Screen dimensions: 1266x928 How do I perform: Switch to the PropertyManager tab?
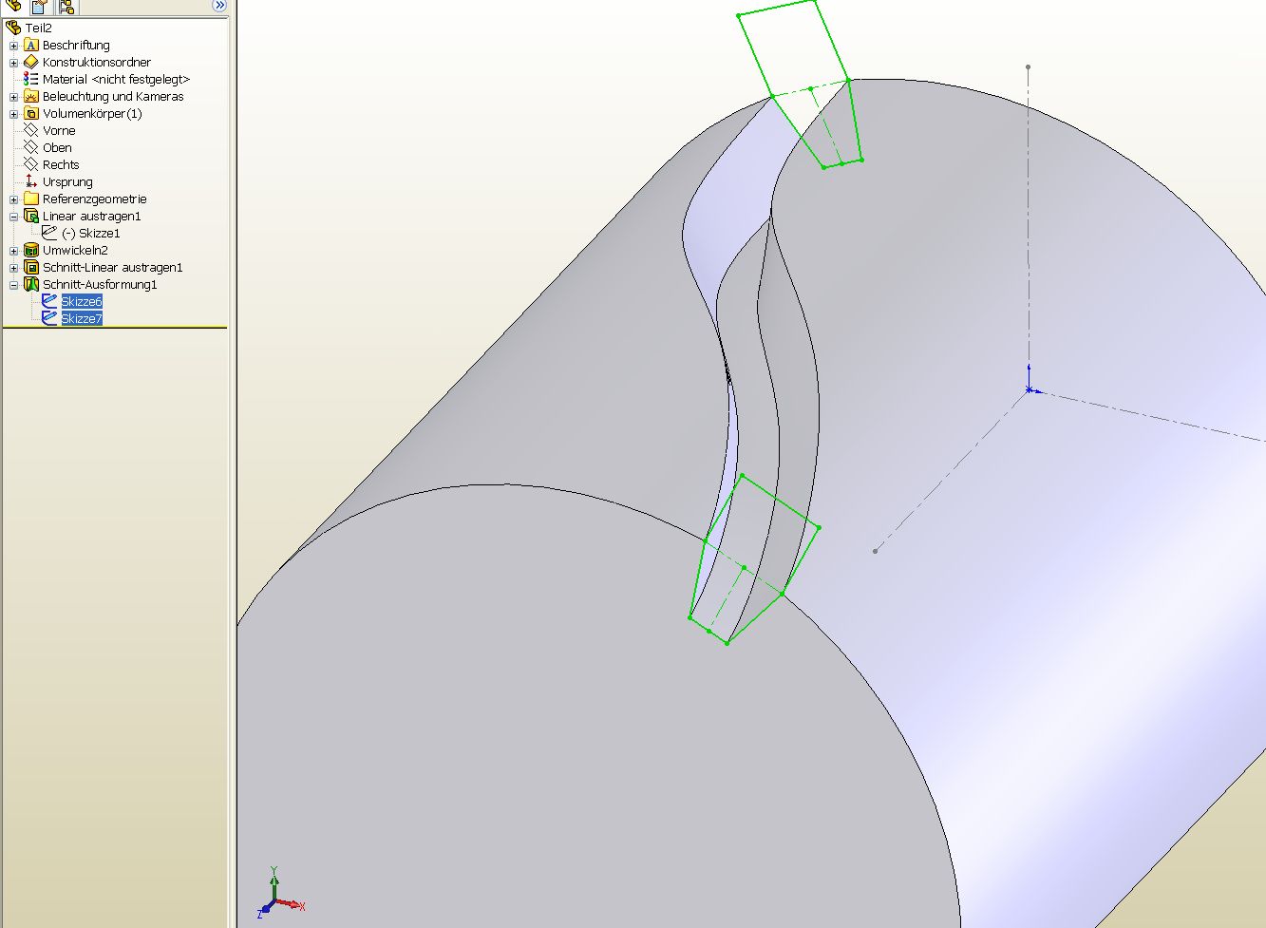tap(40, 6)
